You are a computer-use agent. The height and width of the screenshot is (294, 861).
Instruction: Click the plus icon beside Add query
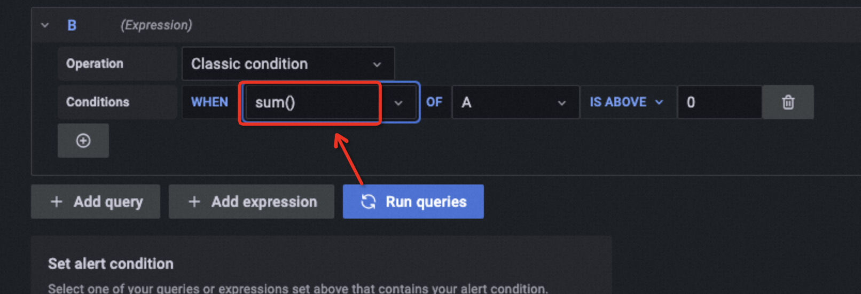pos(57,202)
